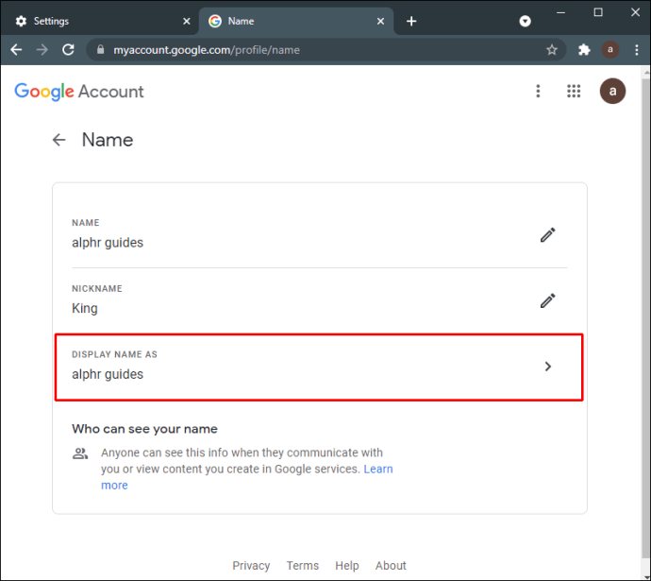Click the padlock icon in address bar

[100, 50]
